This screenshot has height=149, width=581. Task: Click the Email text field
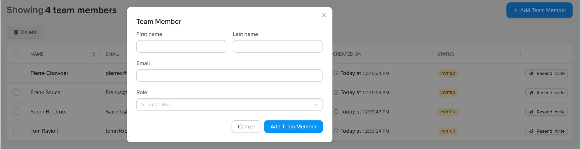[229, 75]
